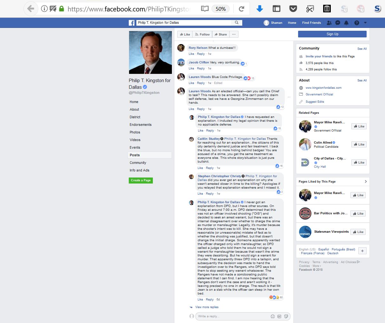The height and width of the screenshot is (323, 385).
Task: Toggle Follow on the page
Action: 202,35
